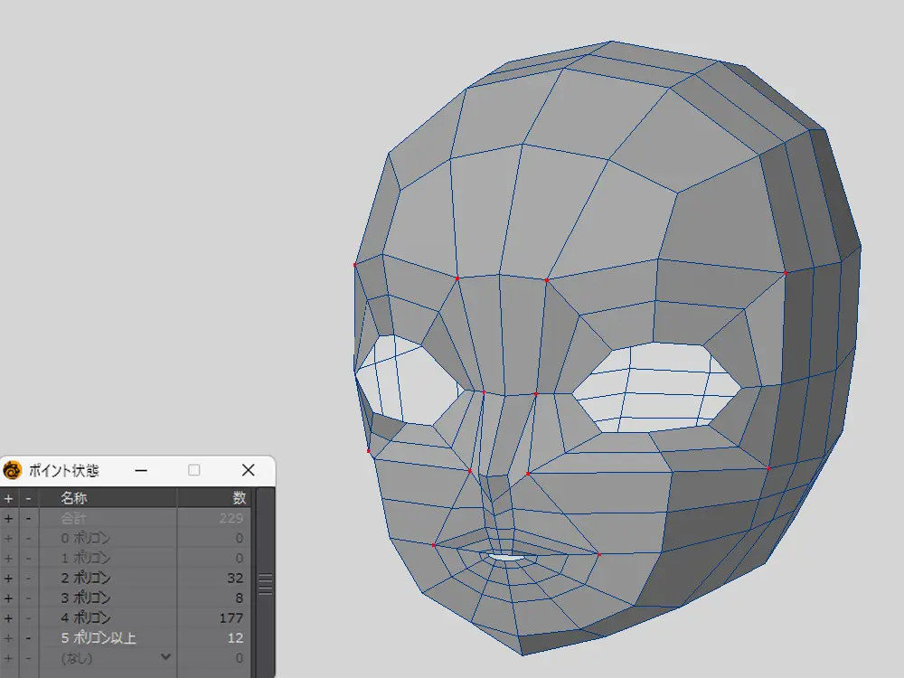Click the mouth opening on the head mesh
Screen dimensions: 904x678
pos(508,559)
